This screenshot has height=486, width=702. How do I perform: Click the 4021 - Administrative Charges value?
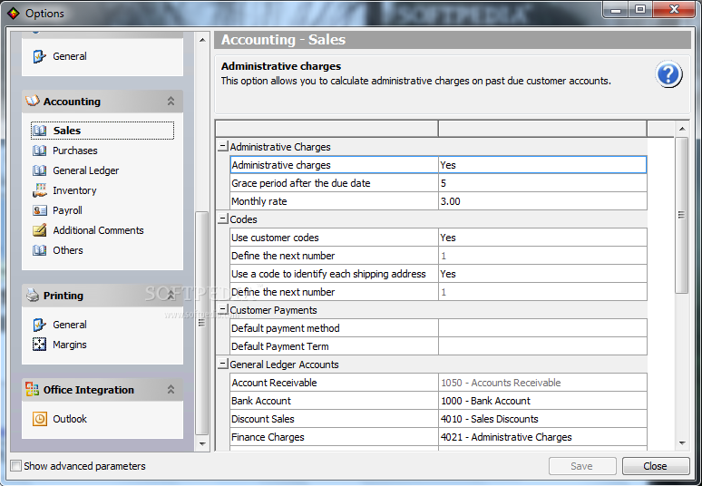pyautogui.click(x=542, y=437)
